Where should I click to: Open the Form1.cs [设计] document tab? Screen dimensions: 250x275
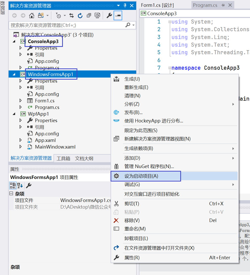(157, 5)
